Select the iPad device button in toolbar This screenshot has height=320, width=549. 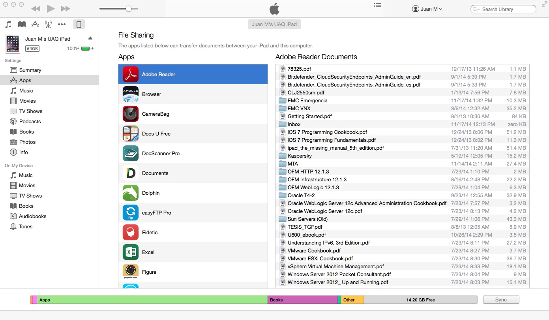click(79, 24)
